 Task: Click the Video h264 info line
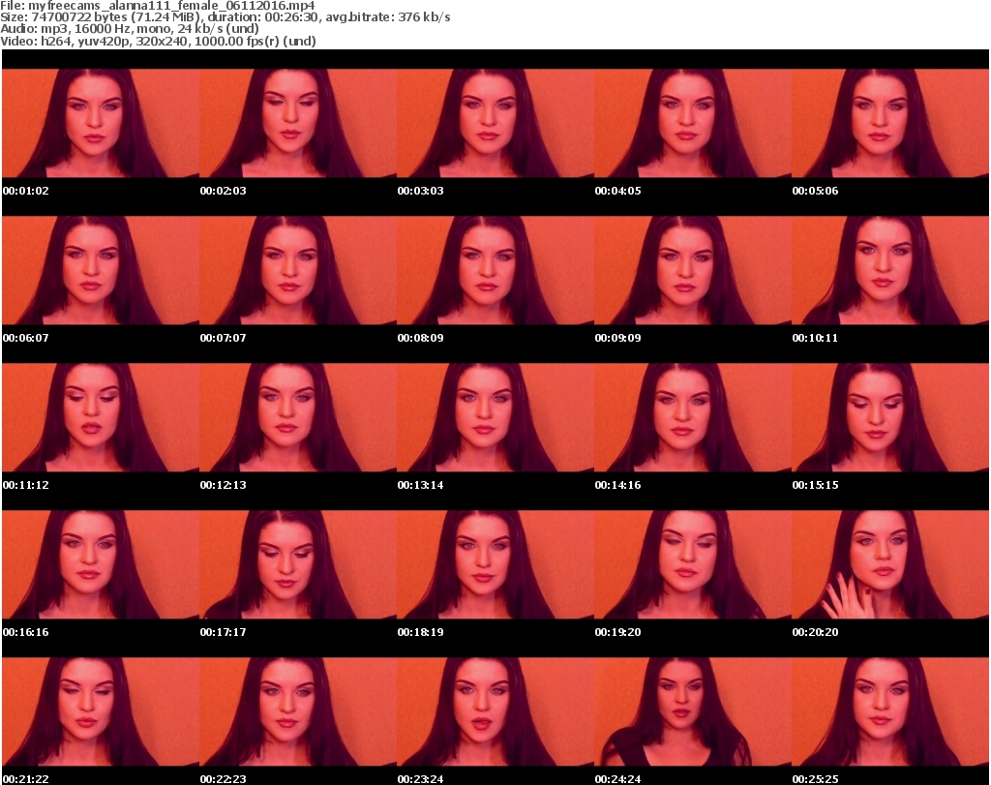[159, 42]
